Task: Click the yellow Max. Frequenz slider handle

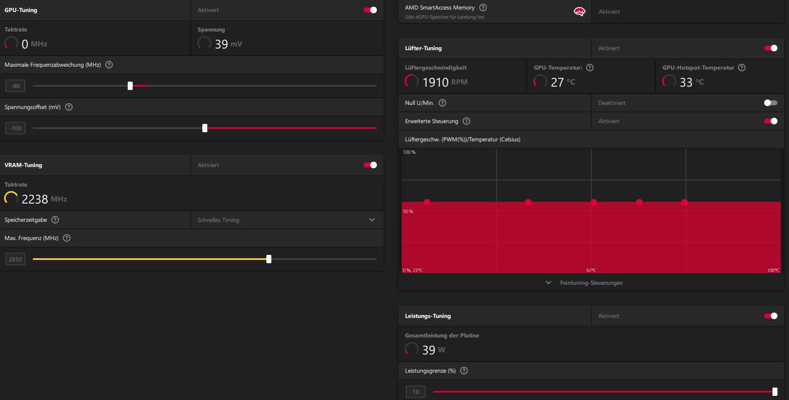Action: coord(269,259)
